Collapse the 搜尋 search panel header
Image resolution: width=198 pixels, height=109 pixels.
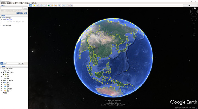(x=14, y=6)
